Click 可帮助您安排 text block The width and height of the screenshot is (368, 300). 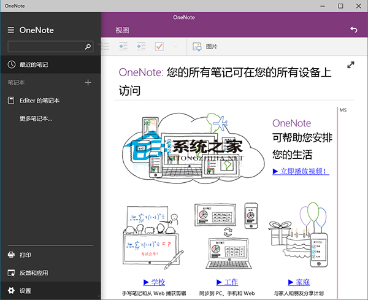[302, 137]
